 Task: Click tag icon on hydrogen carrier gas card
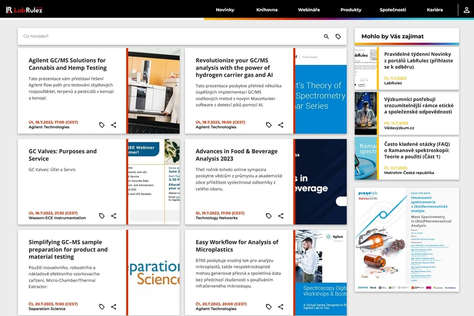(x=269, y=125)
